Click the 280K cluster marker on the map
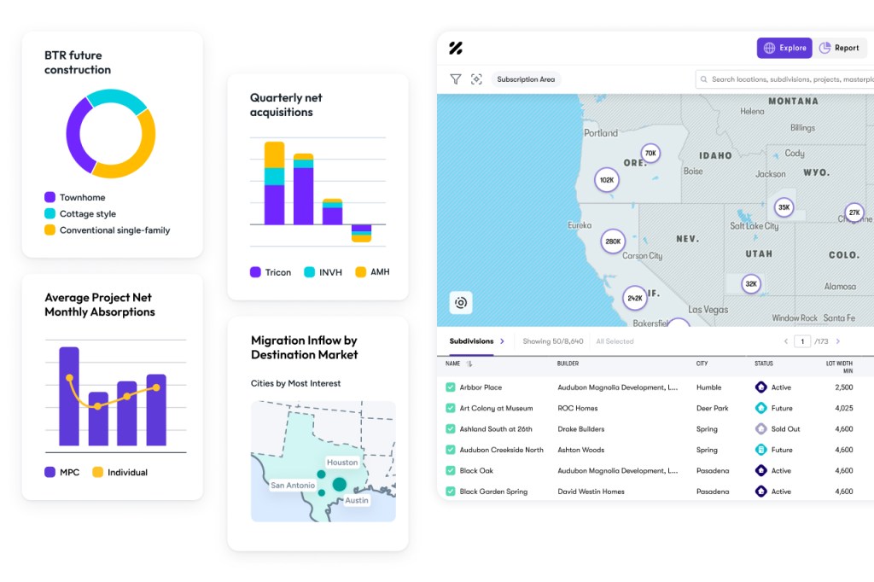This screenshot has height=582, width=874. [x=613, y=242]
